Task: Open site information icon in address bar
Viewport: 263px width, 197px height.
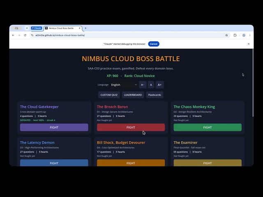Action: pyautogui.click(x=32, y=35)
